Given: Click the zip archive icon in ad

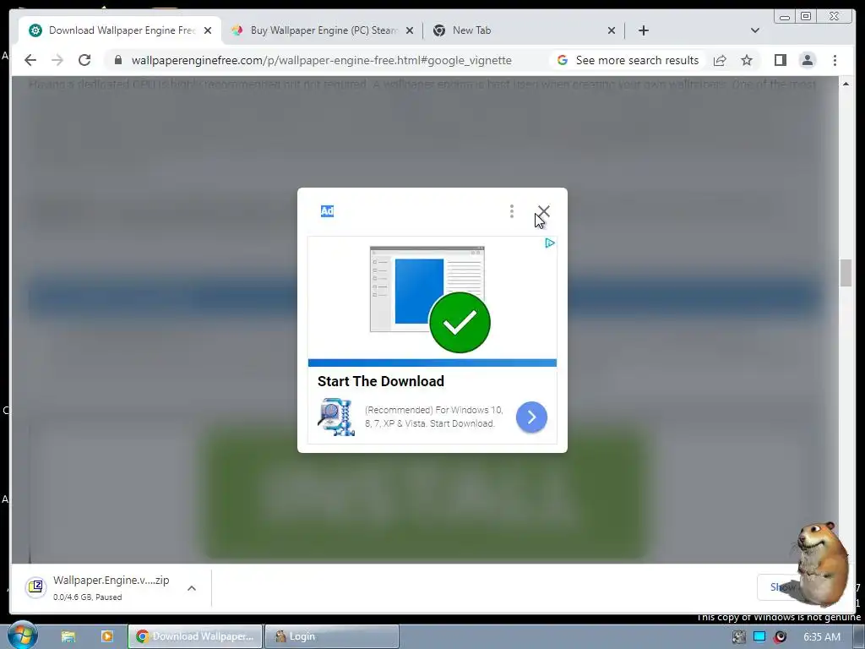Looking at the screenshot, I should point(336,417).
